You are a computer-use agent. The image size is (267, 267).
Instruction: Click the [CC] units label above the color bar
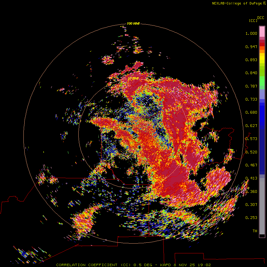pos(253,20)
